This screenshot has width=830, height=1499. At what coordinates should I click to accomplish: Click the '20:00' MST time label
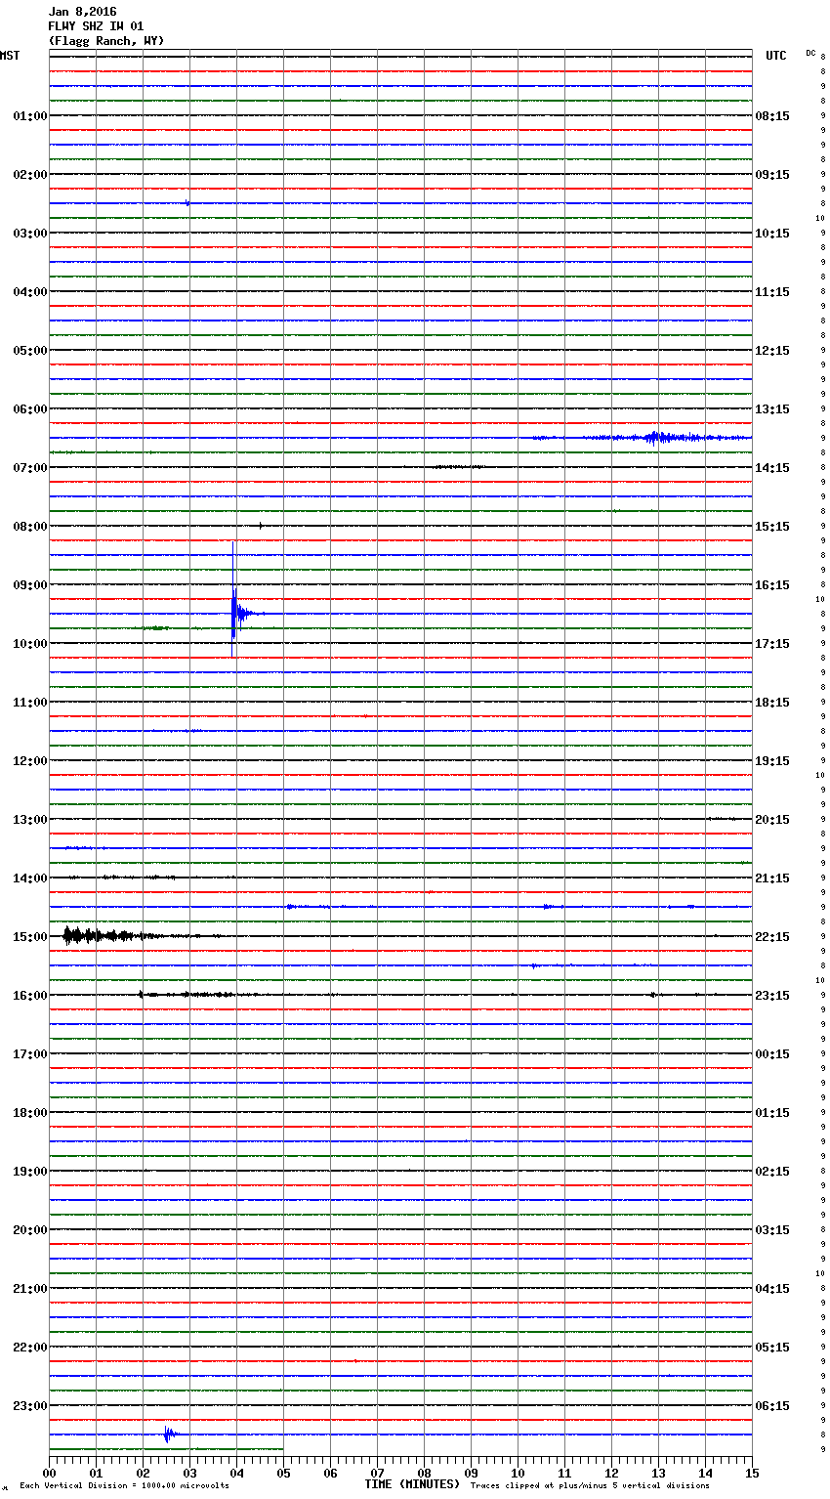coord(30,1230)
